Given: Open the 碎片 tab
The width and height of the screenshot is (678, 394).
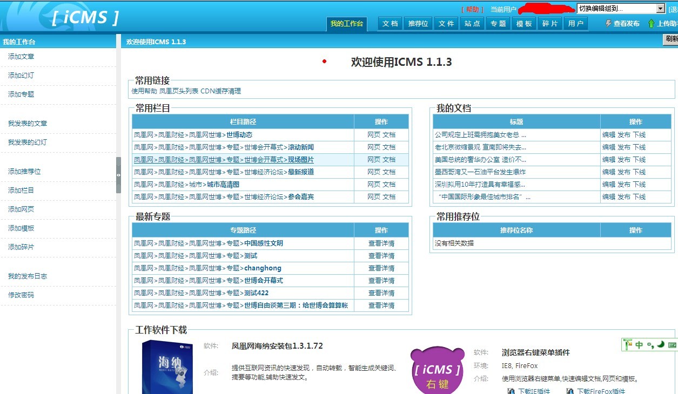Looking at the screenshot, I should click(x=550, y=24).
